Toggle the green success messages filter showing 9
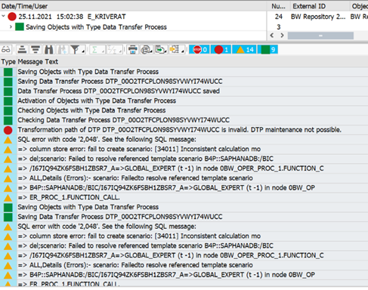The height and width of the screenshot is (290, 368). pos(267,49)
